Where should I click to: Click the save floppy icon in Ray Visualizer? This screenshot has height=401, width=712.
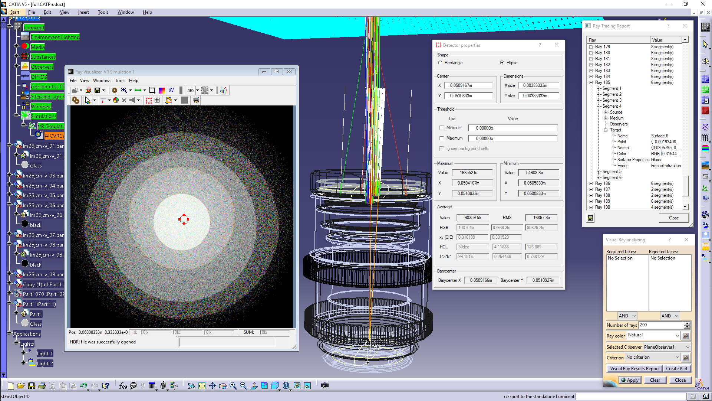coord(97,90)
